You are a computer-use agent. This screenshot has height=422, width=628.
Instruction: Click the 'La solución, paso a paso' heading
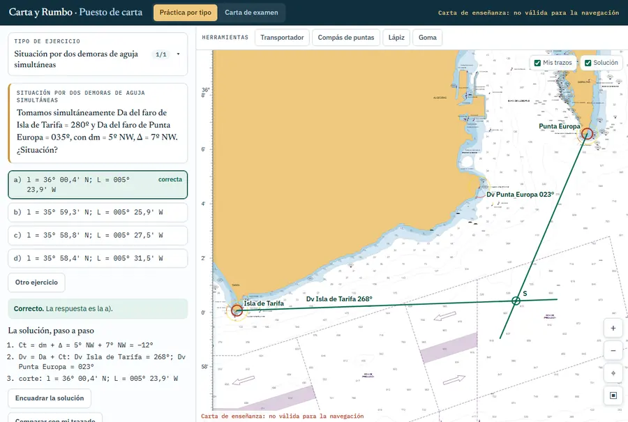(x=51, y=331)
